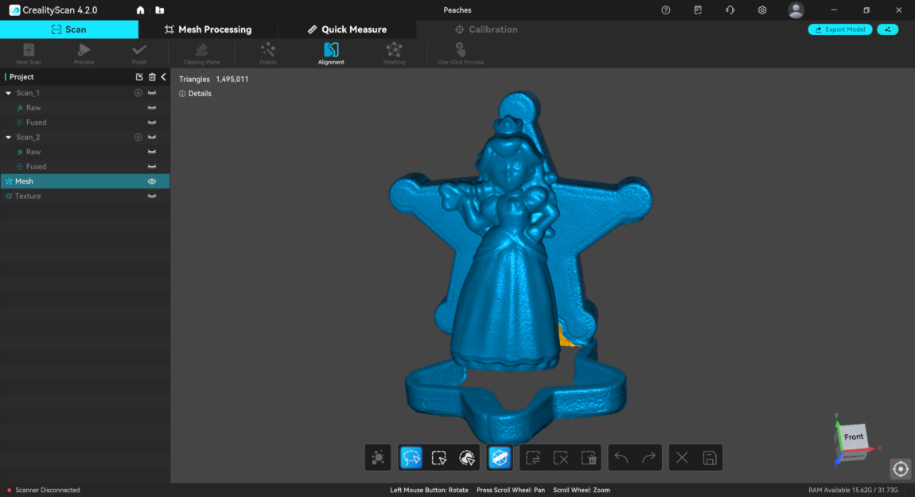Expand the Details info link
Screen dimensions: 915x497
196,94
